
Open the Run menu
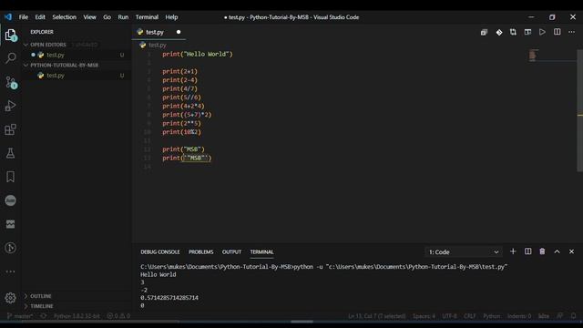pyautogui.click(x=123, y=17)
